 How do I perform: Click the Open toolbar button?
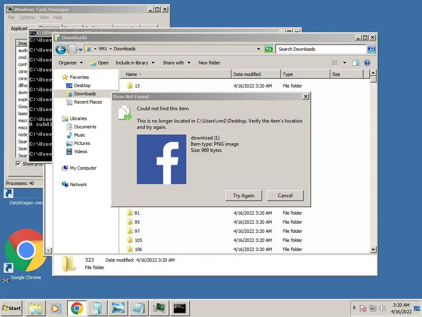coord(99,63)
